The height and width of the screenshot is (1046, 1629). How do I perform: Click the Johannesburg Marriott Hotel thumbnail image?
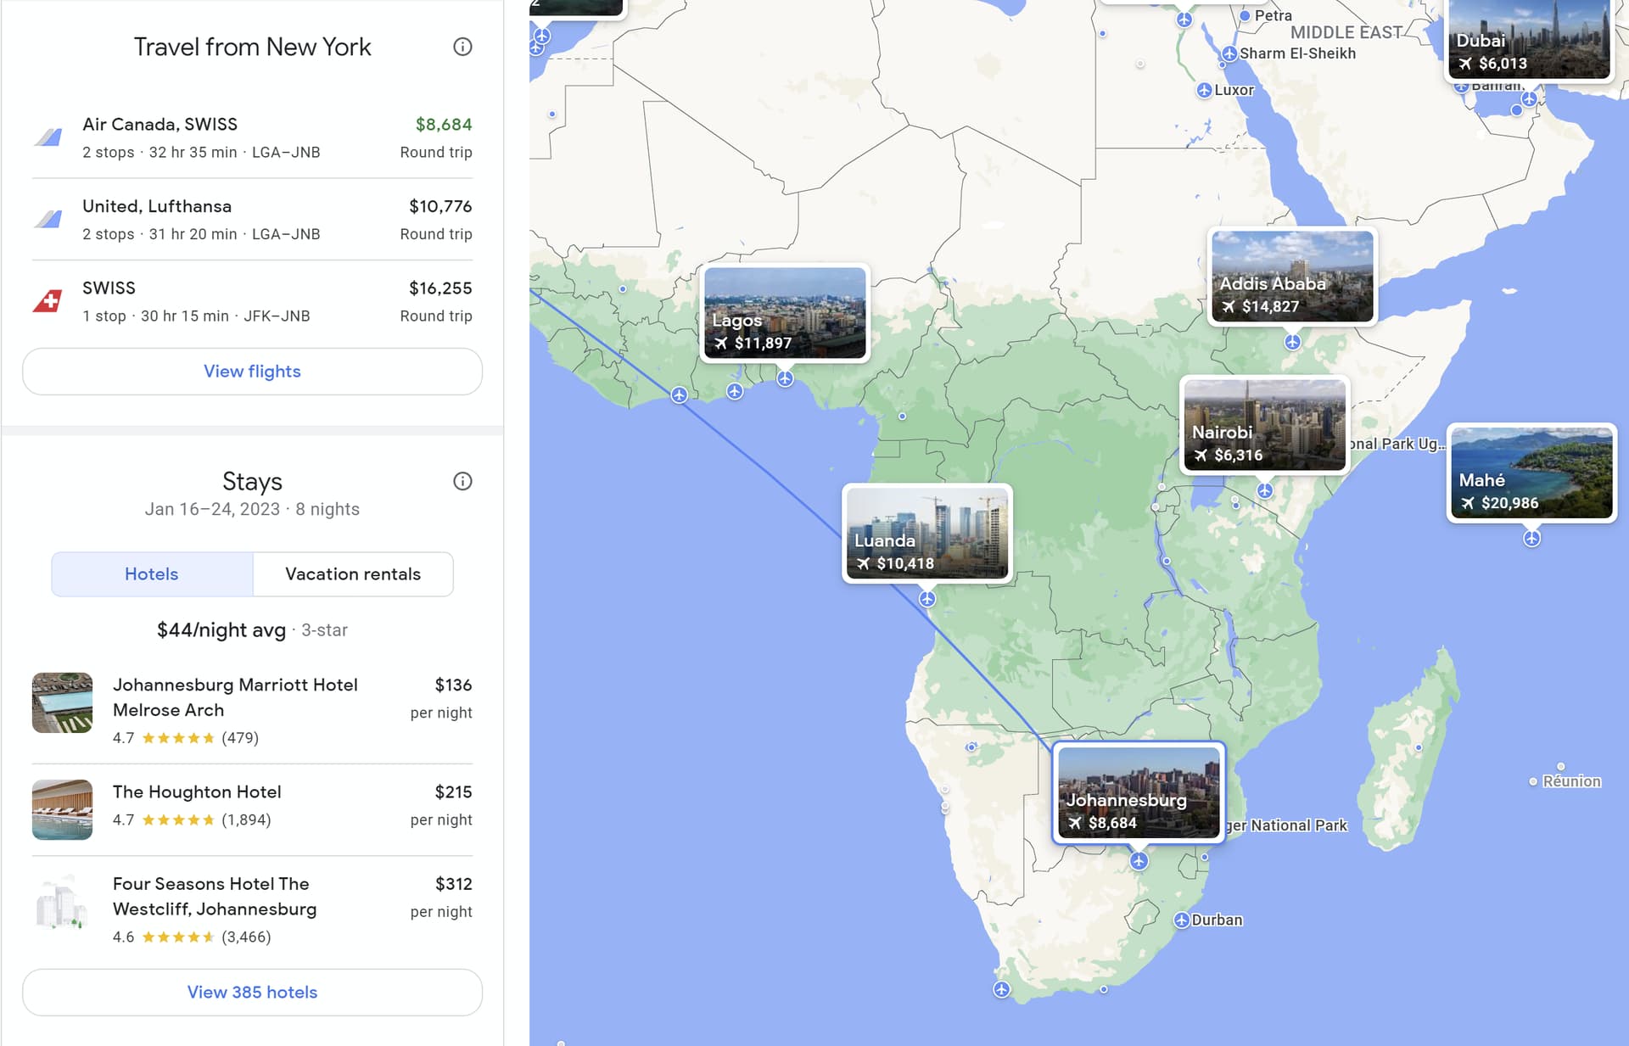pos(62,702)
